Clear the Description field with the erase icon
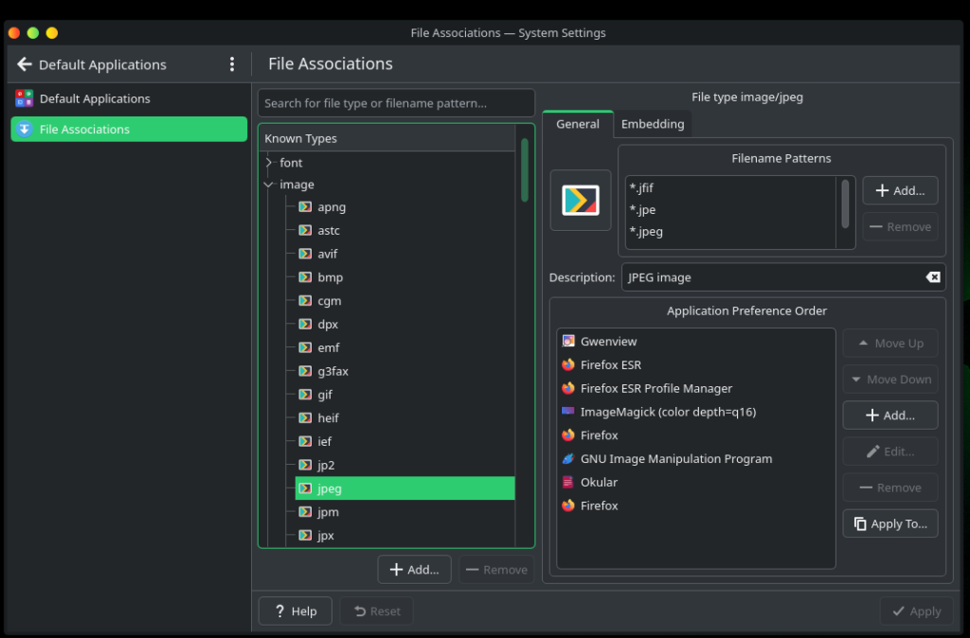Screen dimensions: 970x638 coord(932,277)
